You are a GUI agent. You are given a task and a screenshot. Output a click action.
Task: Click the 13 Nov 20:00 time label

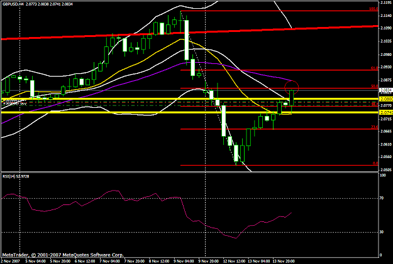click(x=284, y=261)
